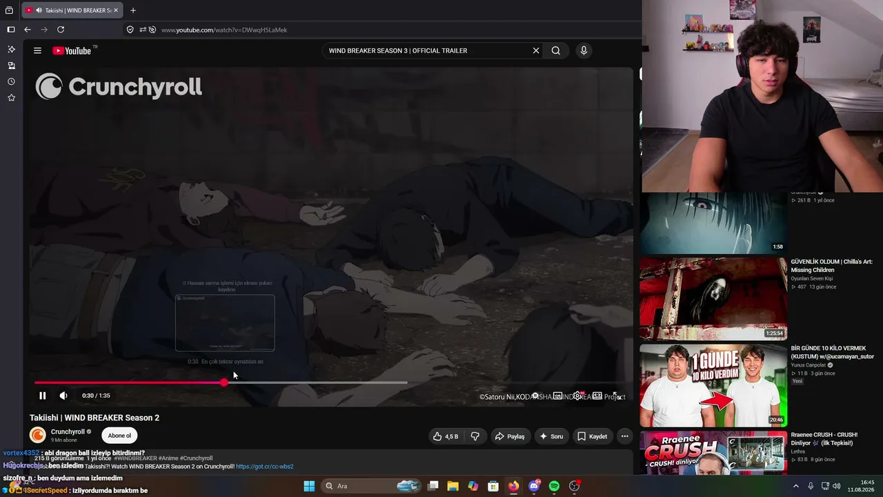Open site permissions icon in address bar
The width and height of the screenshot is (883, 497).
tap(143, 30)
